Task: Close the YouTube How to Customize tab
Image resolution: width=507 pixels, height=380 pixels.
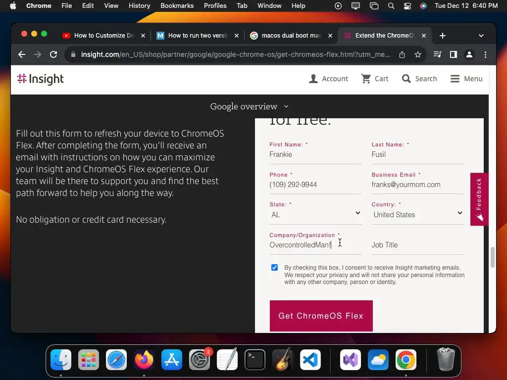Action: click(x=143, y=36)
